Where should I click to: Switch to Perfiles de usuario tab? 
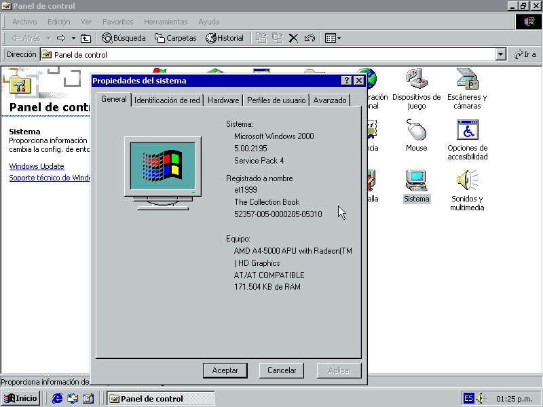pos(276,100)
